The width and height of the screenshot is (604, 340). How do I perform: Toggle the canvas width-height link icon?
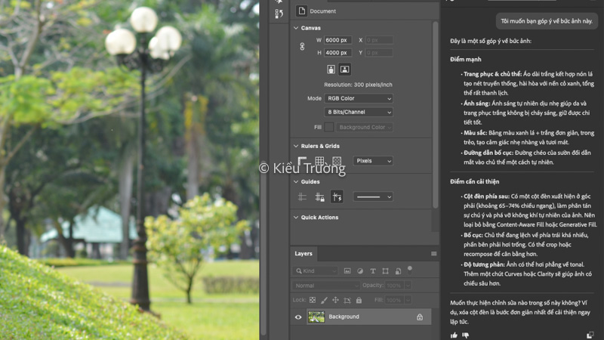302,46
